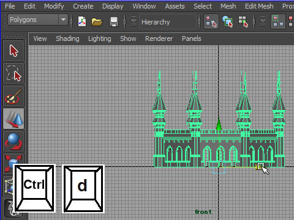
Task: Select the arrow Select tool
Action: [x=13, y=50]
